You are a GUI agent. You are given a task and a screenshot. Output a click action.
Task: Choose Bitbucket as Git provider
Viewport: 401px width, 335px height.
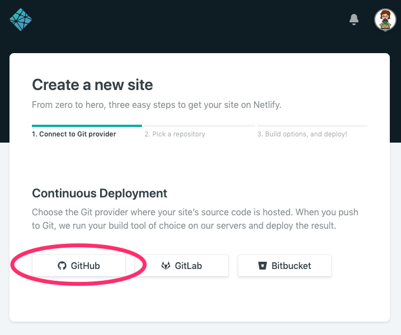point(285,266)
